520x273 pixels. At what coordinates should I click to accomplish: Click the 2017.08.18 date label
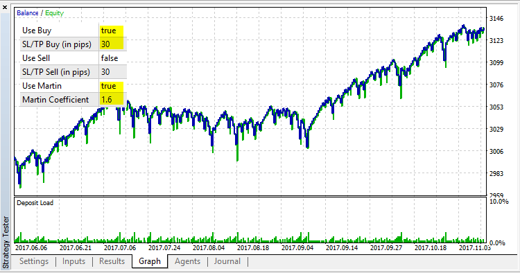[253, 248]
